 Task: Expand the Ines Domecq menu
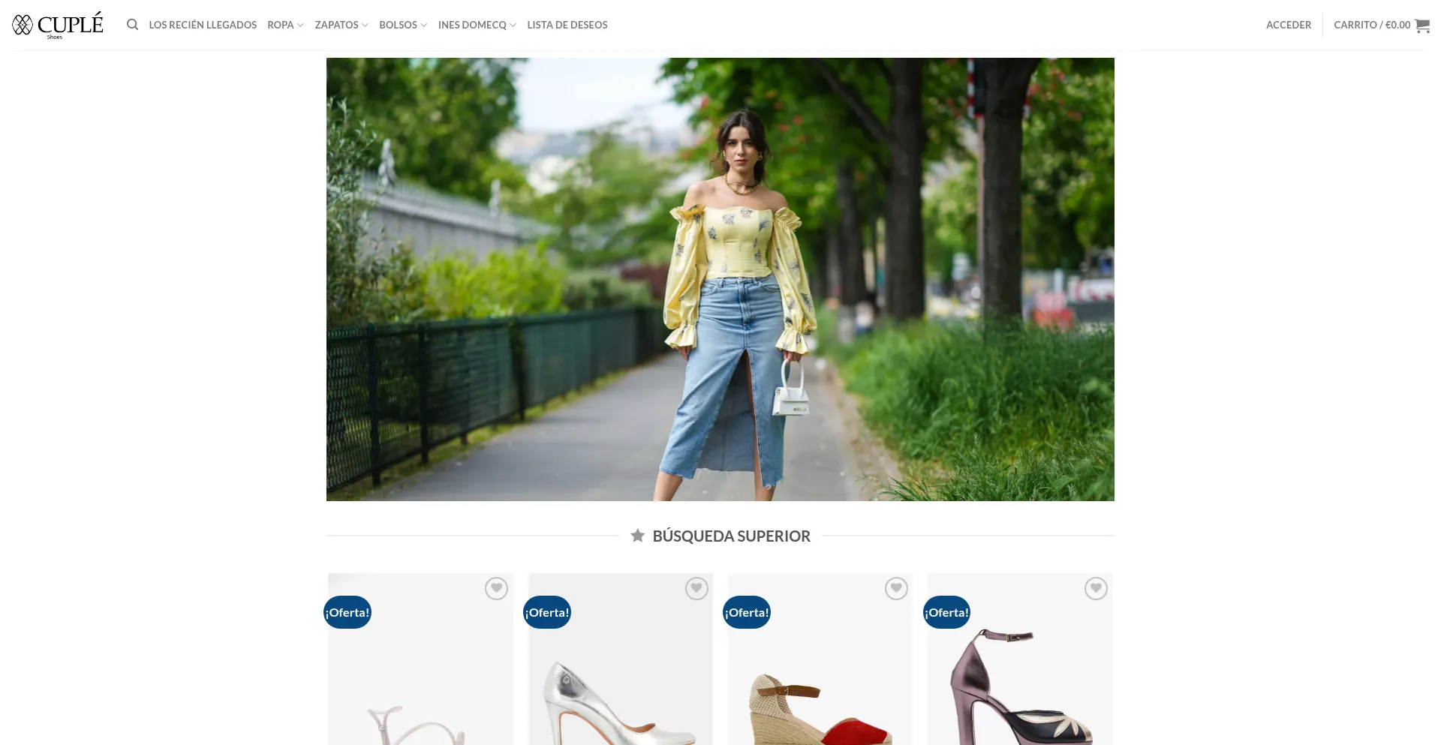pos(477,25)
